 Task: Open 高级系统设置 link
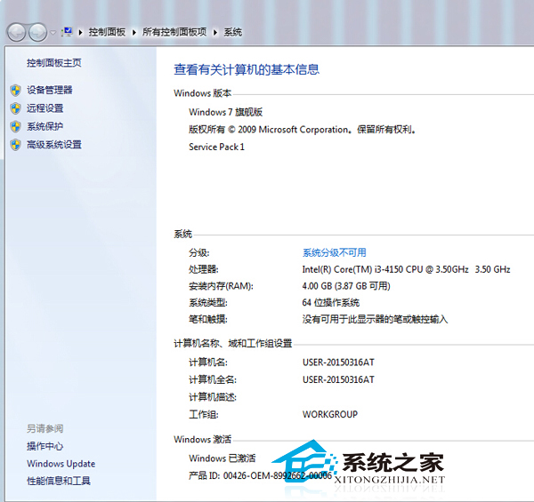coord(54,145)
